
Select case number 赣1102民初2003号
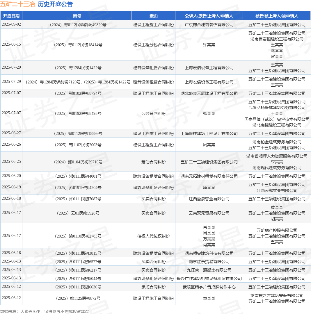pyautogui.click(x=78, y=145)
